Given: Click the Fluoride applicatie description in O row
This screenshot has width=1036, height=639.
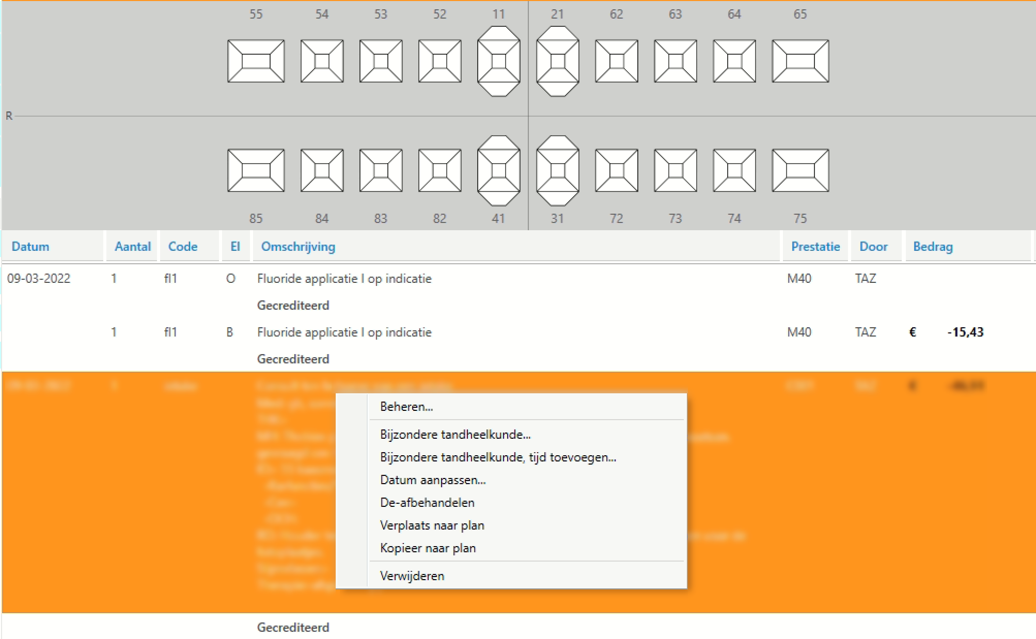Looking at the screenshot, I should click(x=344, y=279).
